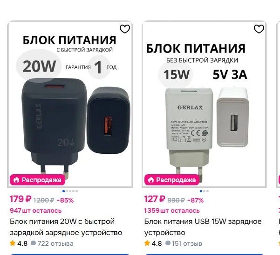The height and width of the screenshot is (255, 280).
Task: Add the 20W charger to favorites with the heart icon
Action: tap(125, 29)
